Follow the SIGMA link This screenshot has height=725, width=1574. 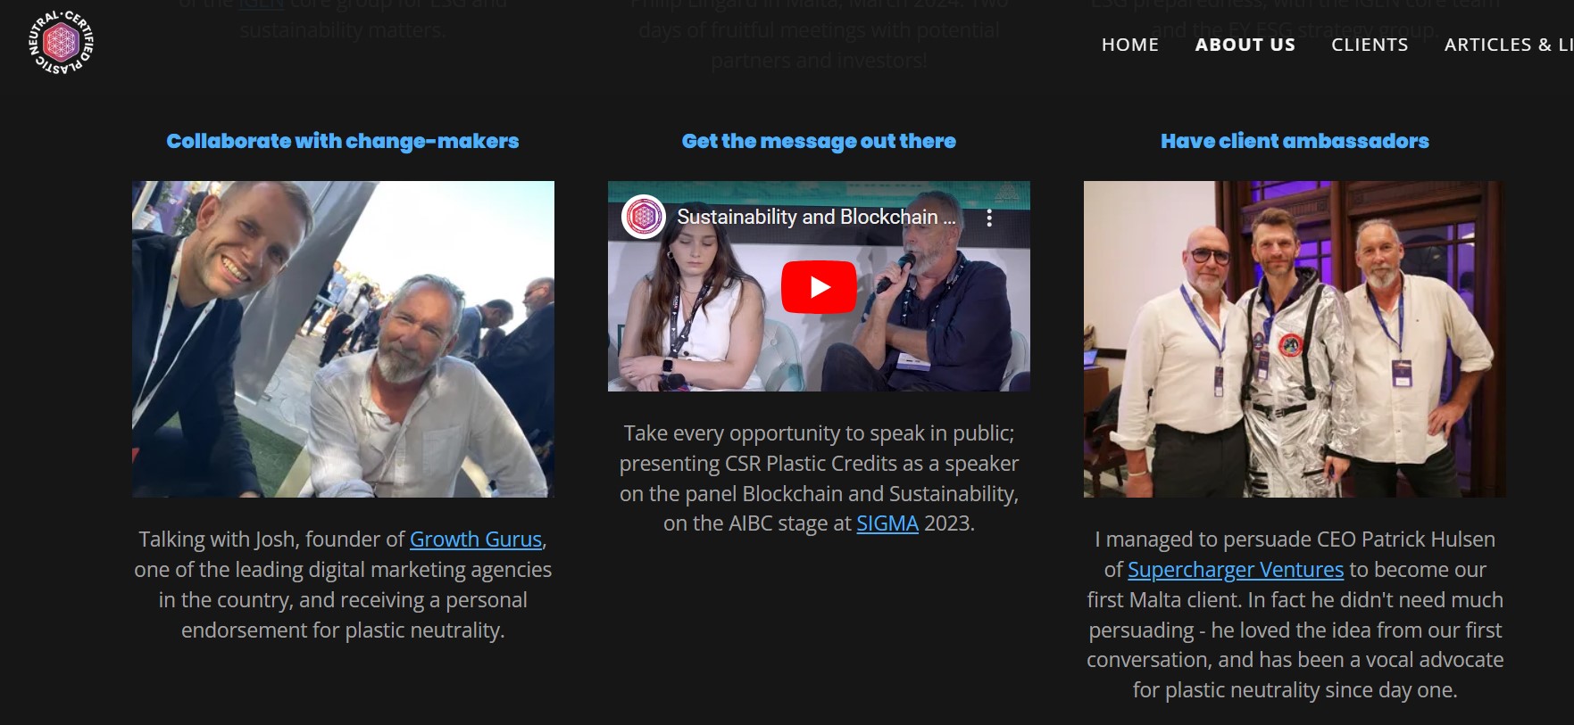pyautogui.click(x=887, y=523)
